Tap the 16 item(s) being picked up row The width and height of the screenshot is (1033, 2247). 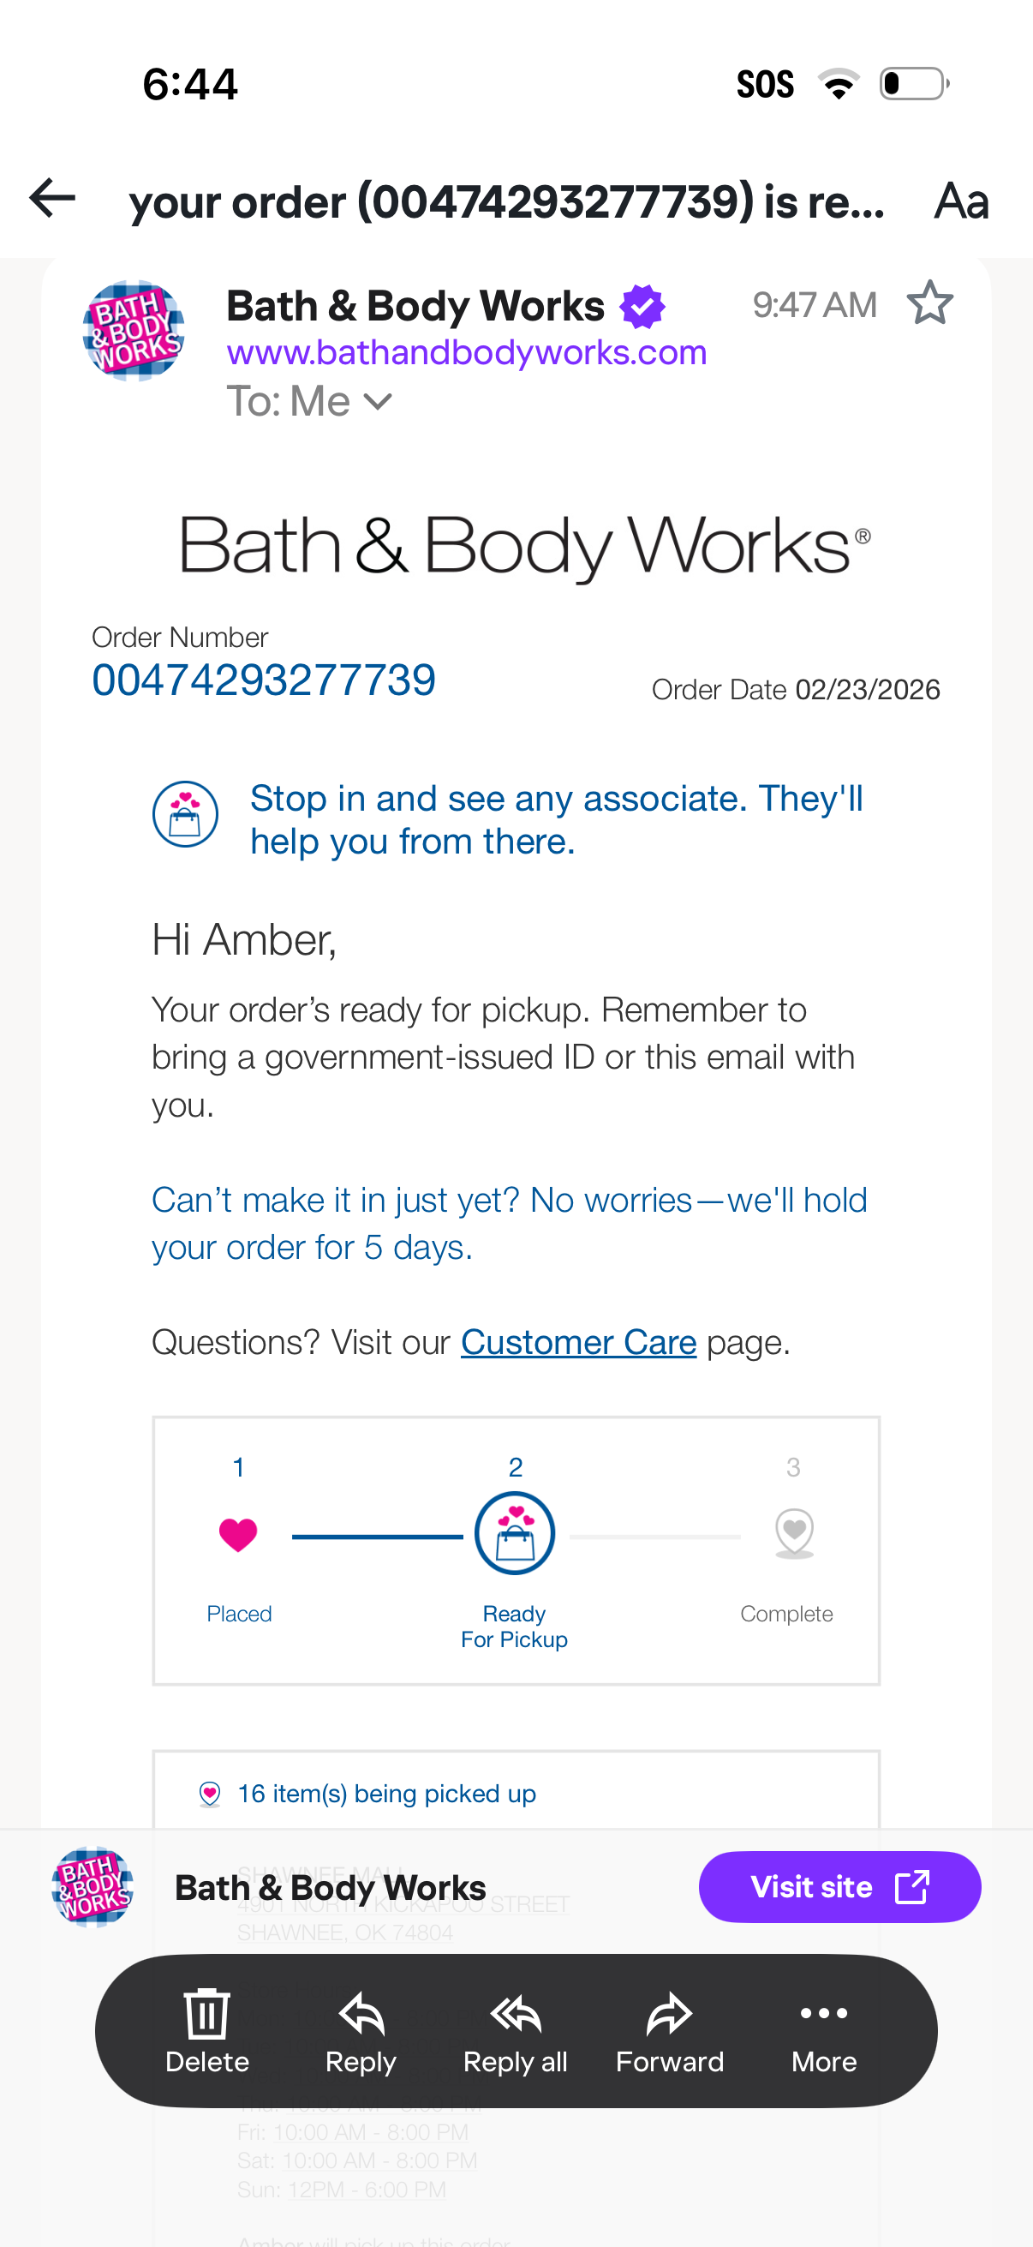tap(386, 1794)
